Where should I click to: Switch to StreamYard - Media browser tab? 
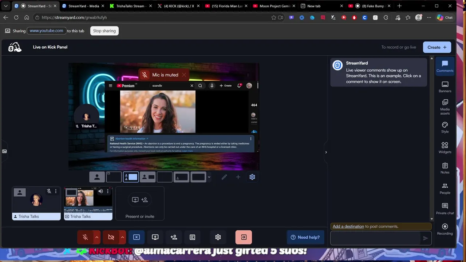click(84, 6)
